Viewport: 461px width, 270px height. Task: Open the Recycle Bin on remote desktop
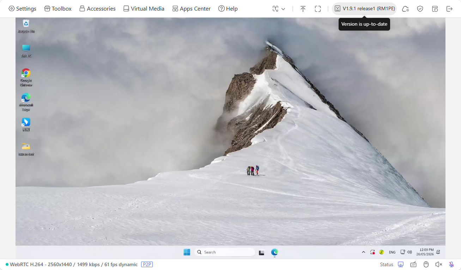click(x=26, y=26)
